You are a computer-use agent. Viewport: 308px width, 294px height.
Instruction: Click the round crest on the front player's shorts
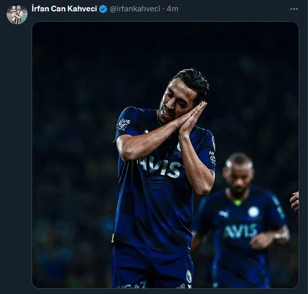pyautogui.click(x=189, y=276)
